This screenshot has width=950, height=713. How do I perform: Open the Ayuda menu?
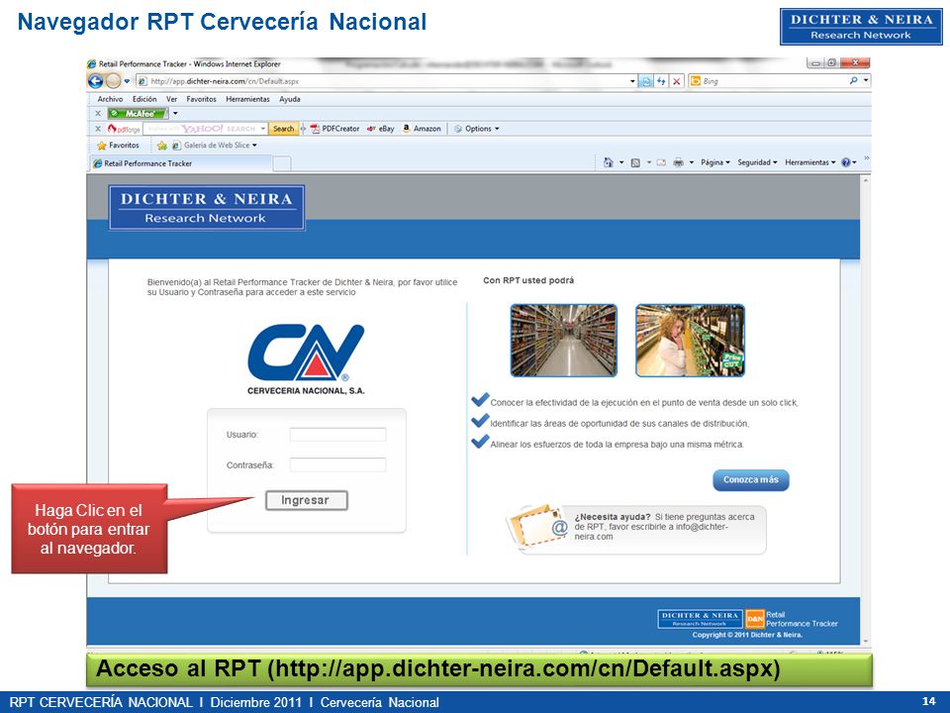290,99
